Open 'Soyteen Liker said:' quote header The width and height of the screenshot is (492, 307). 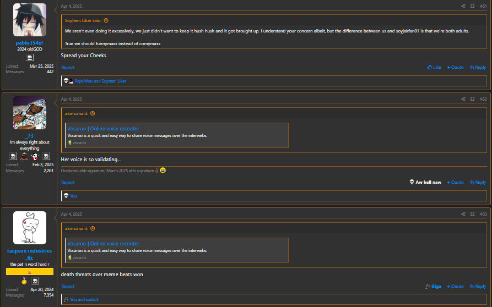pos(83,20)
